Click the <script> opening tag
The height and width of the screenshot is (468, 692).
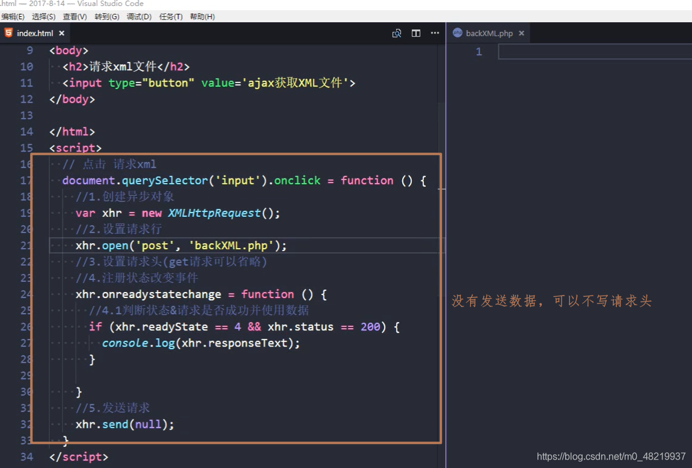point(75,148)
